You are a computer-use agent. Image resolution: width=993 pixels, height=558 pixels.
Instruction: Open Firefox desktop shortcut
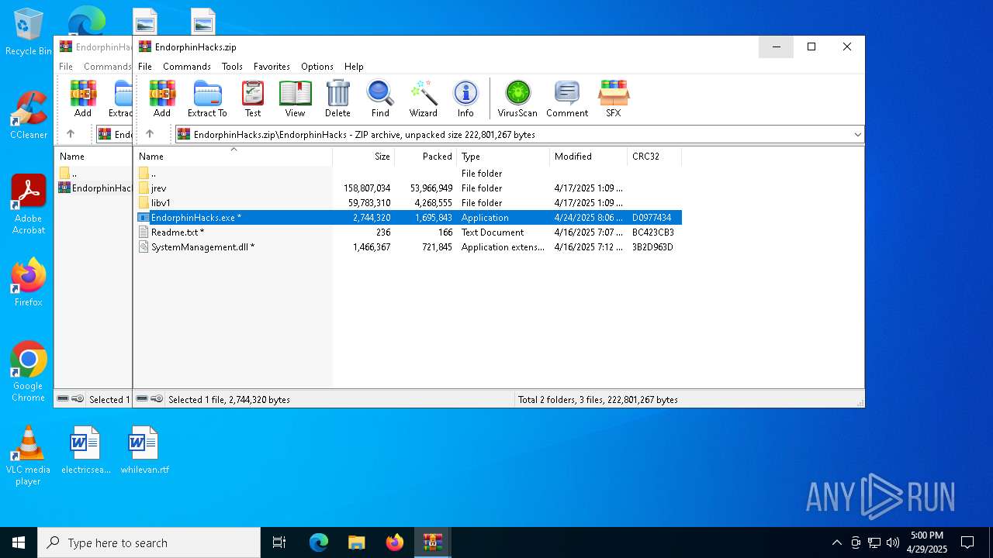28,283
